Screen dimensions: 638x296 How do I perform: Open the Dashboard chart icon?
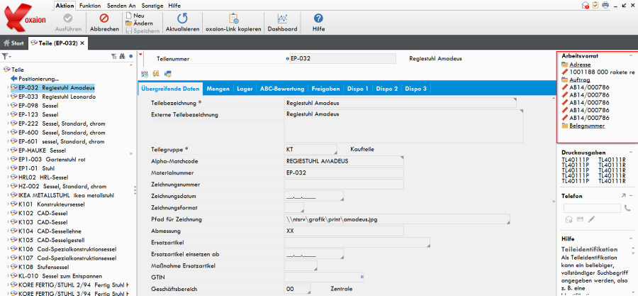coord(282,18)
